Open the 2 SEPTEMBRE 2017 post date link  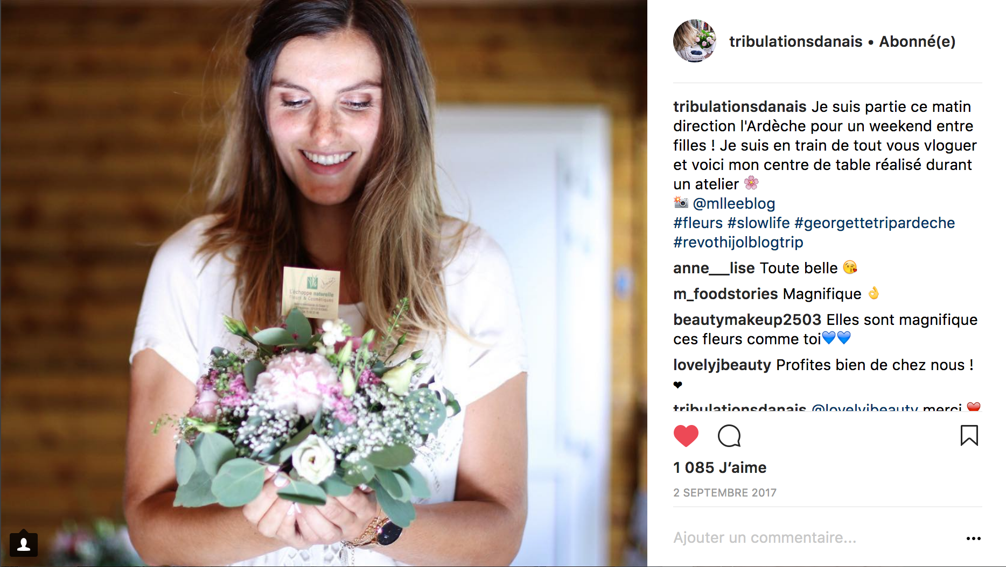click(x=725, y=493)
